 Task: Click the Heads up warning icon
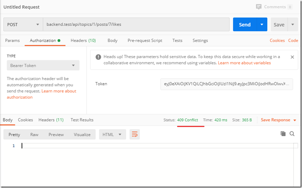pyautogui.click(x=98, y=57)
